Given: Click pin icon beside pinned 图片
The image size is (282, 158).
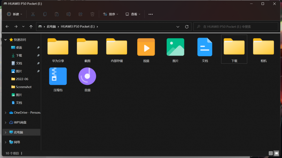Looking at the screenshot, I should point(38,71).
